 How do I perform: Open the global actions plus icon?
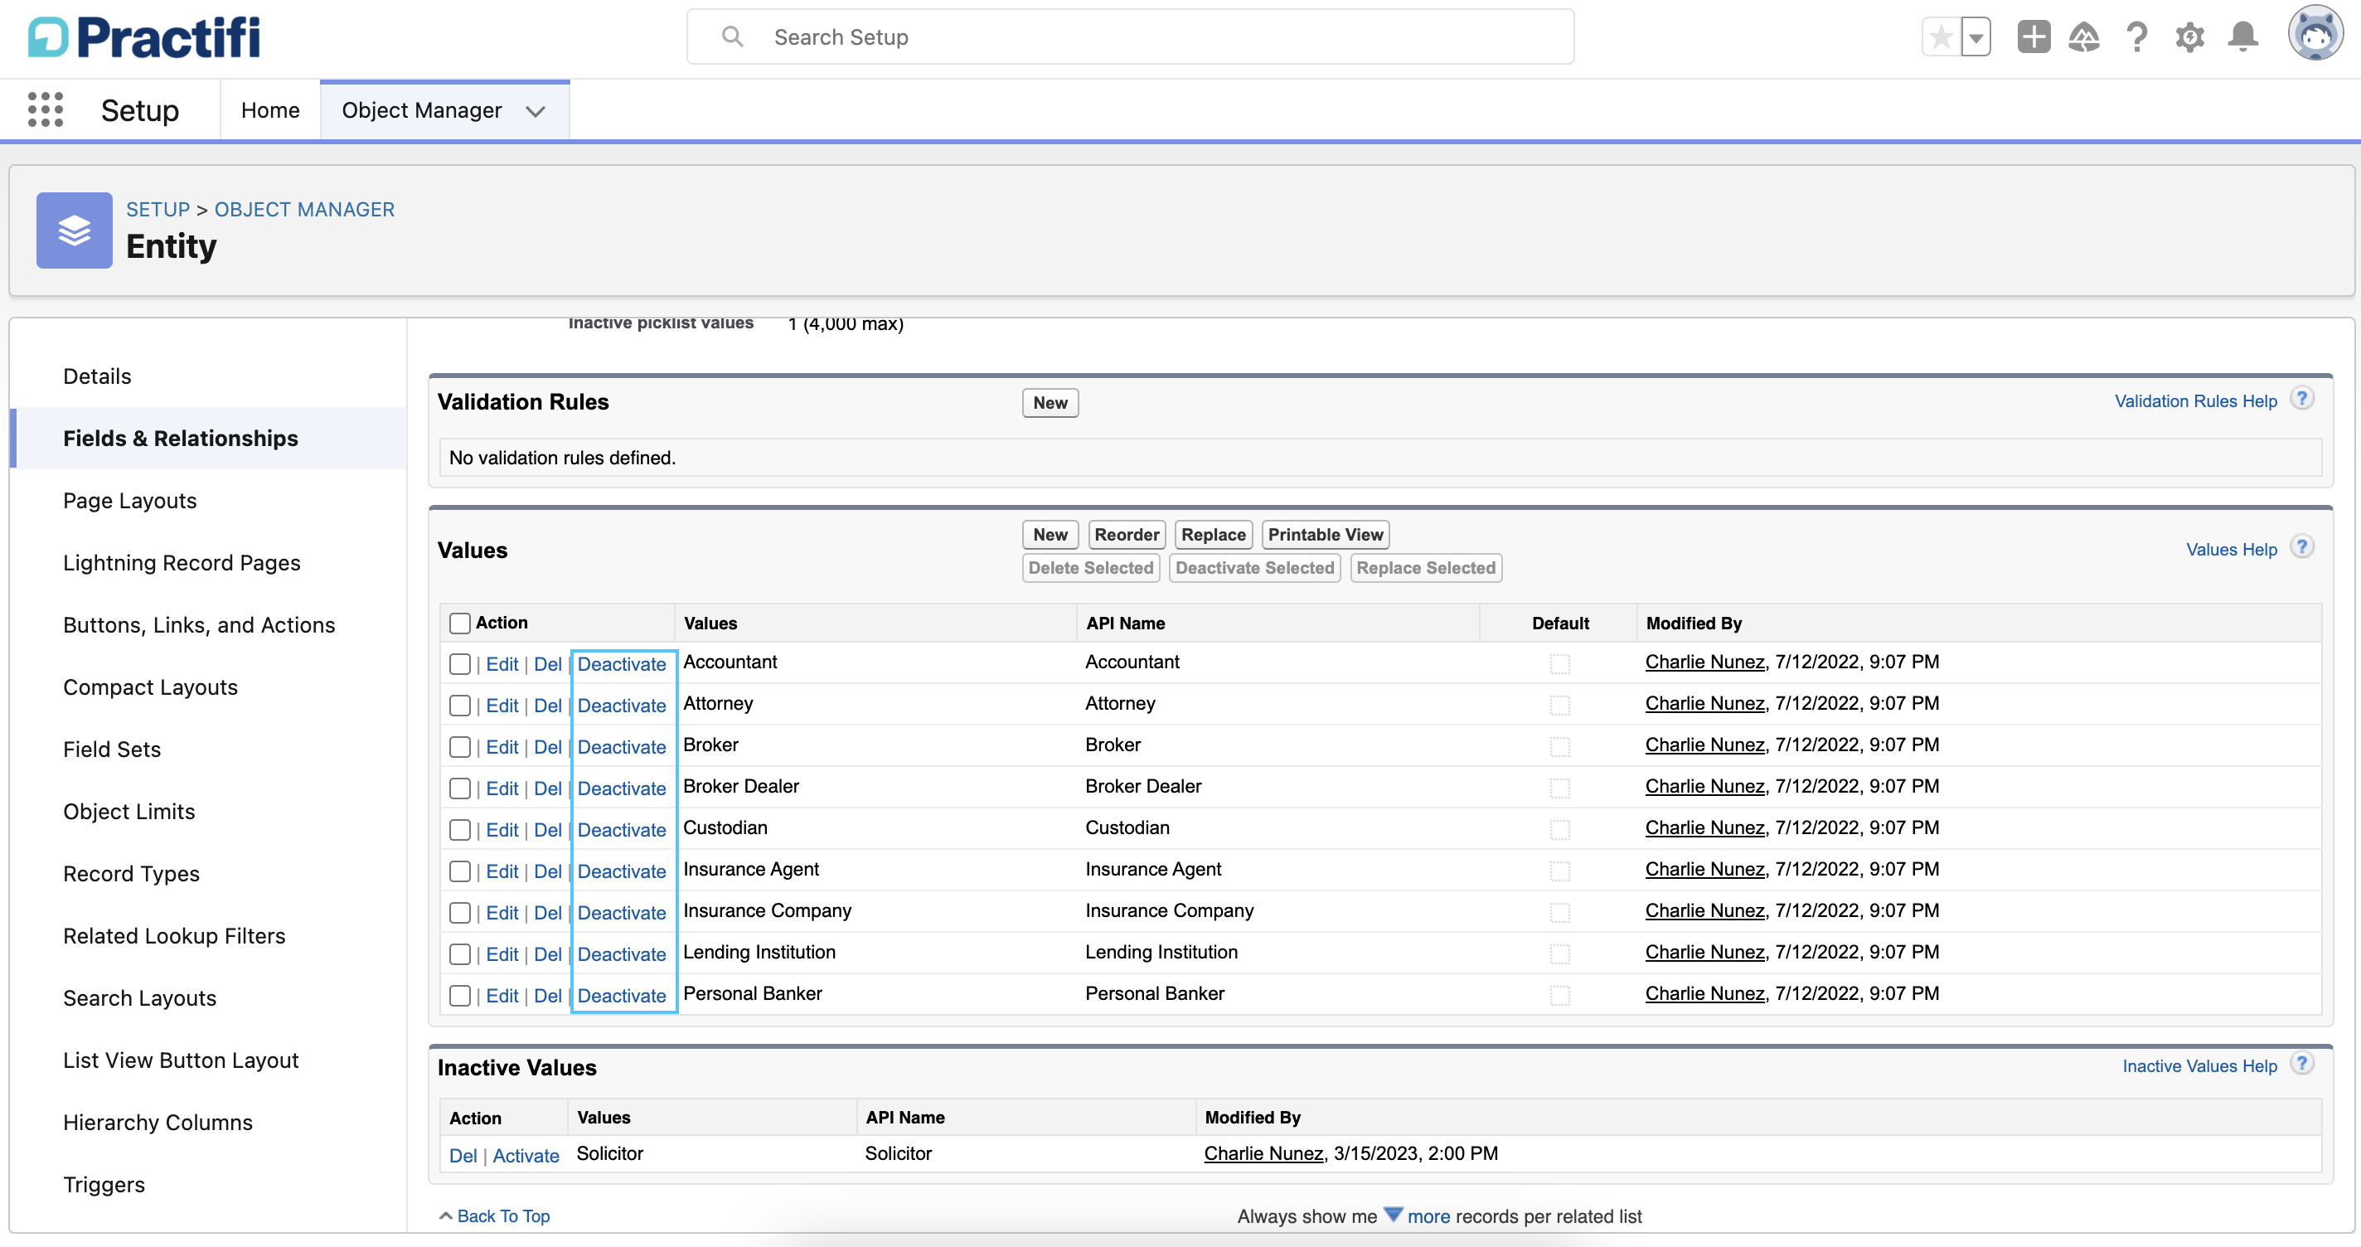pyautogui.click(x=2033, y=37)
